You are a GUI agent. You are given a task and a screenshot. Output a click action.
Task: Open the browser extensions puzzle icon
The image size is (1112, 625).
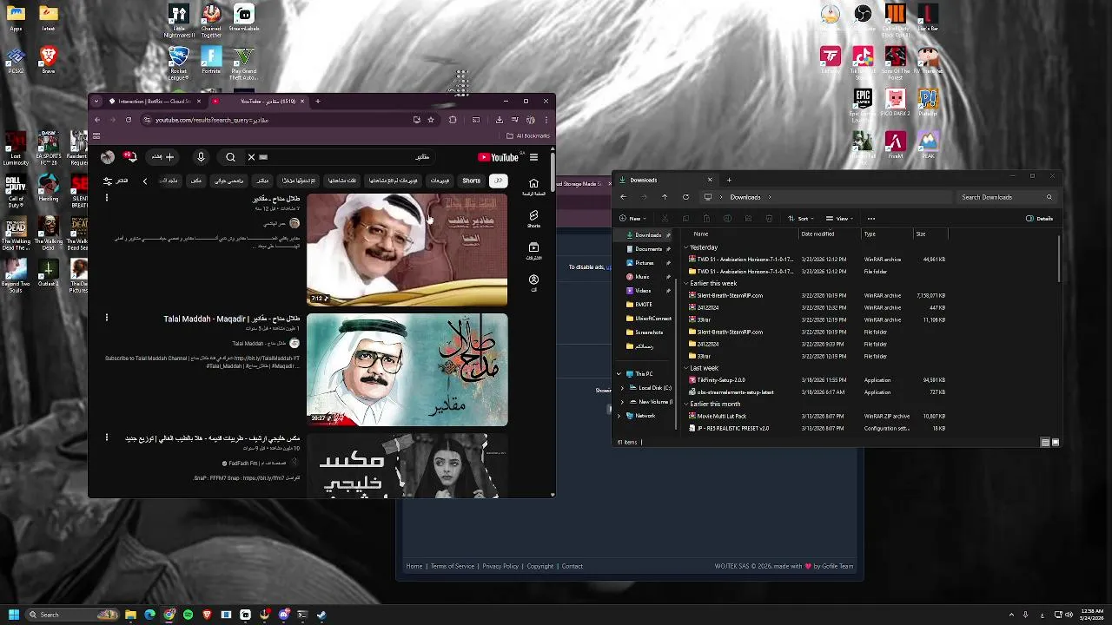[453, 120]
